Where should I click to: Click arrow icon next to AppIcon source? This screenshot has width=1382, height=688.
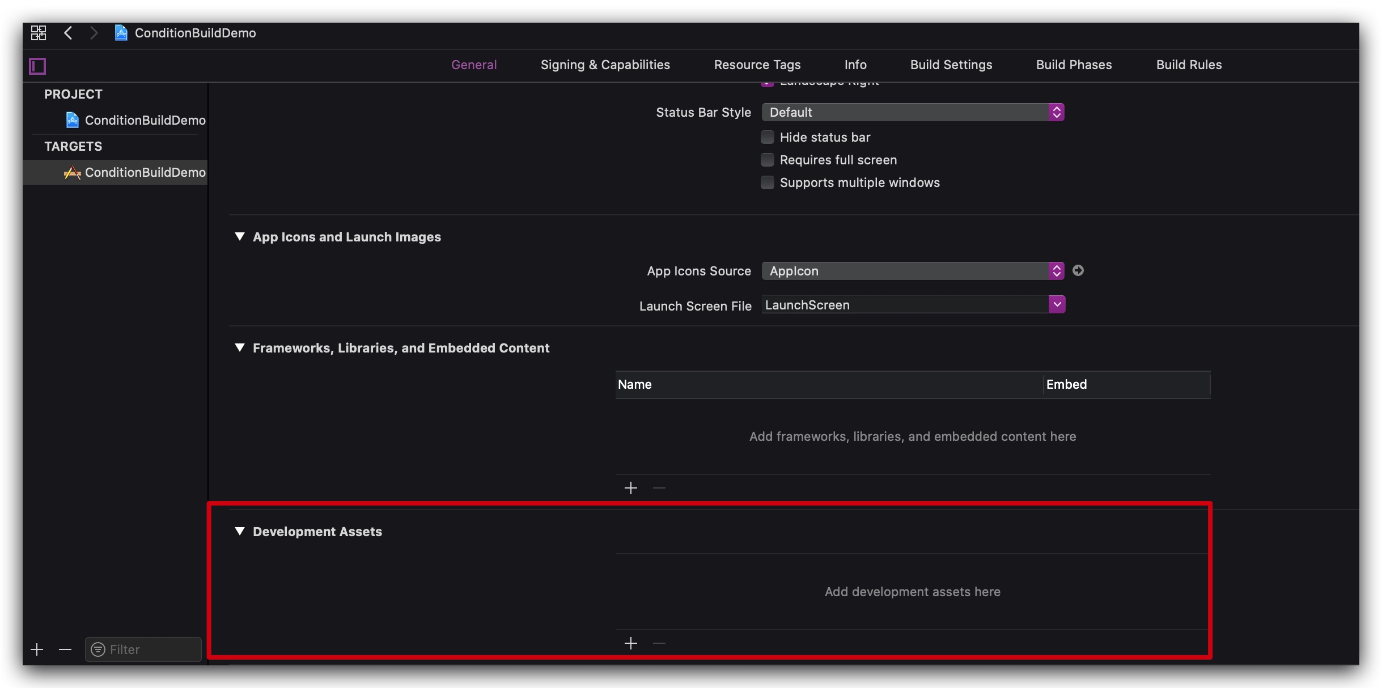(1078, 271)
